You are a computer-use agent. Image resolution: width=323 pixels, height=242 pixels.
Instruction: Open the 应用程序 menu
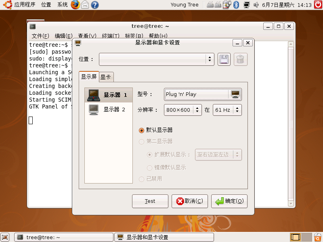pyautogui.click(x=25, y=5)
